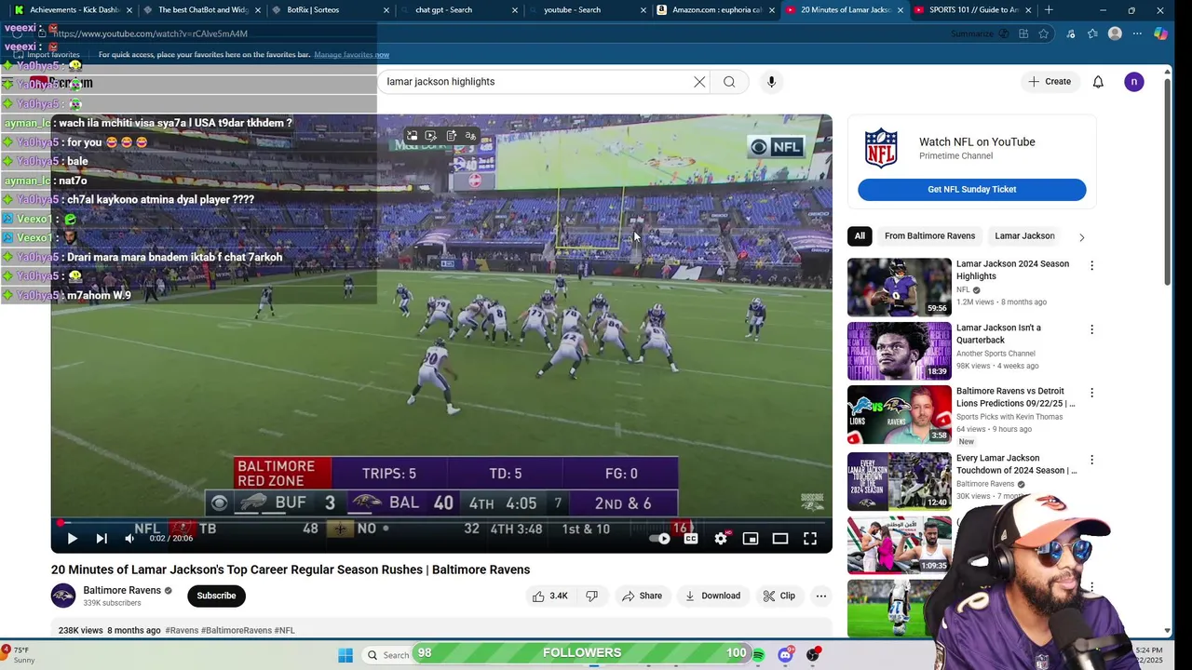
Task: Click the Play button in video player
Action: click(x=72, y=538)
